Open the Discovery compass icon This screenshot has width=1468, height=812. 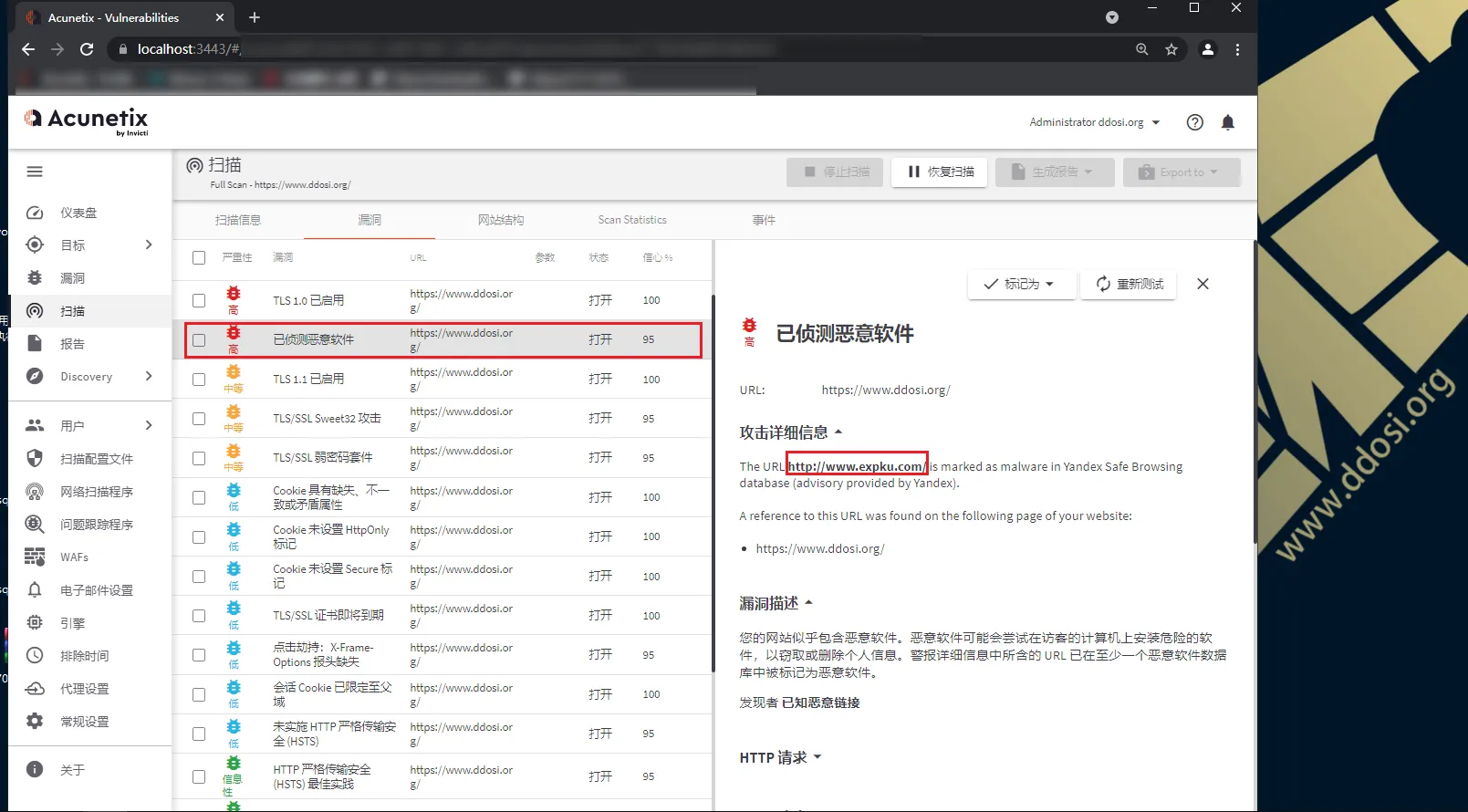pos(35,376)
